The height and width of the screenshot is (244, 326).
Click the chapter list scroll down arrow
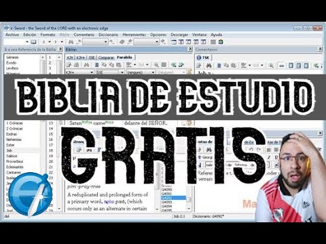tap(59, 208)
